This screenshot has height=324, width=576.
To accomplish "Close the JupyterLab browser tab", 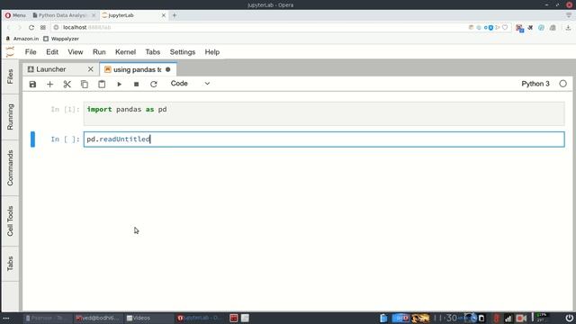I will [x=164, y=15].
